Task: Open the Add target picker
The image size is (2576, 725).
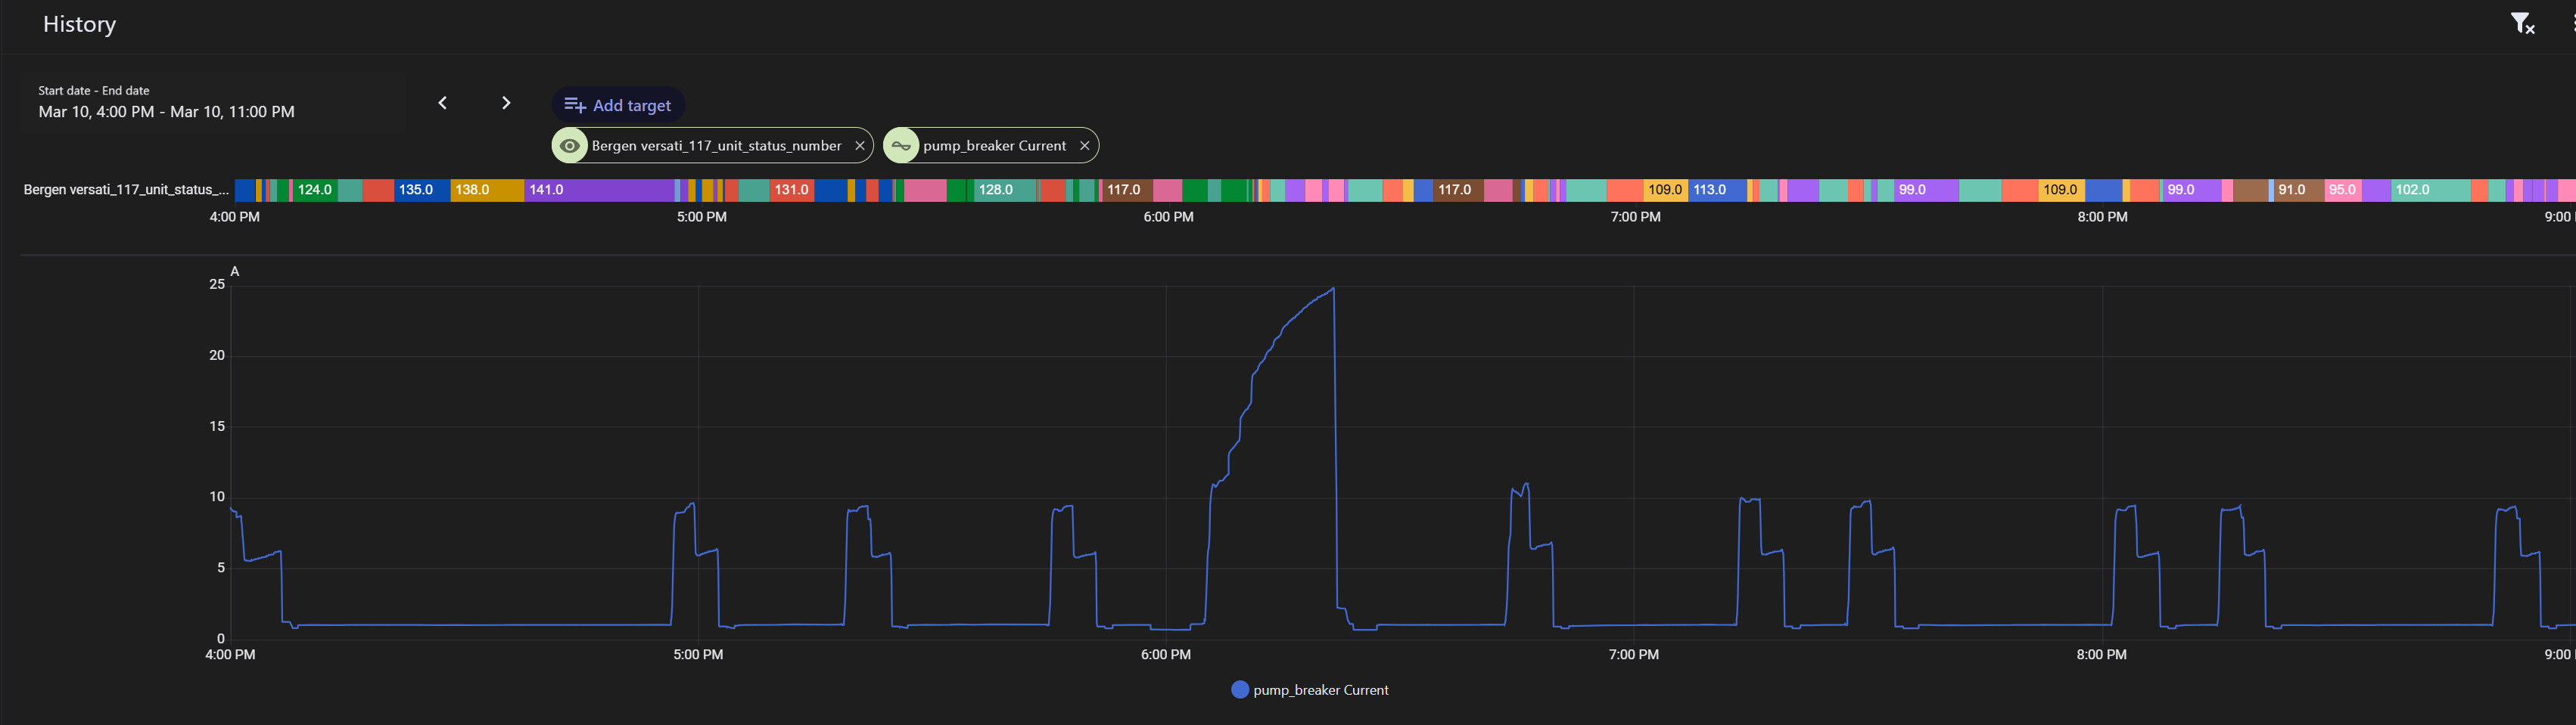Action: coord(618,105)
